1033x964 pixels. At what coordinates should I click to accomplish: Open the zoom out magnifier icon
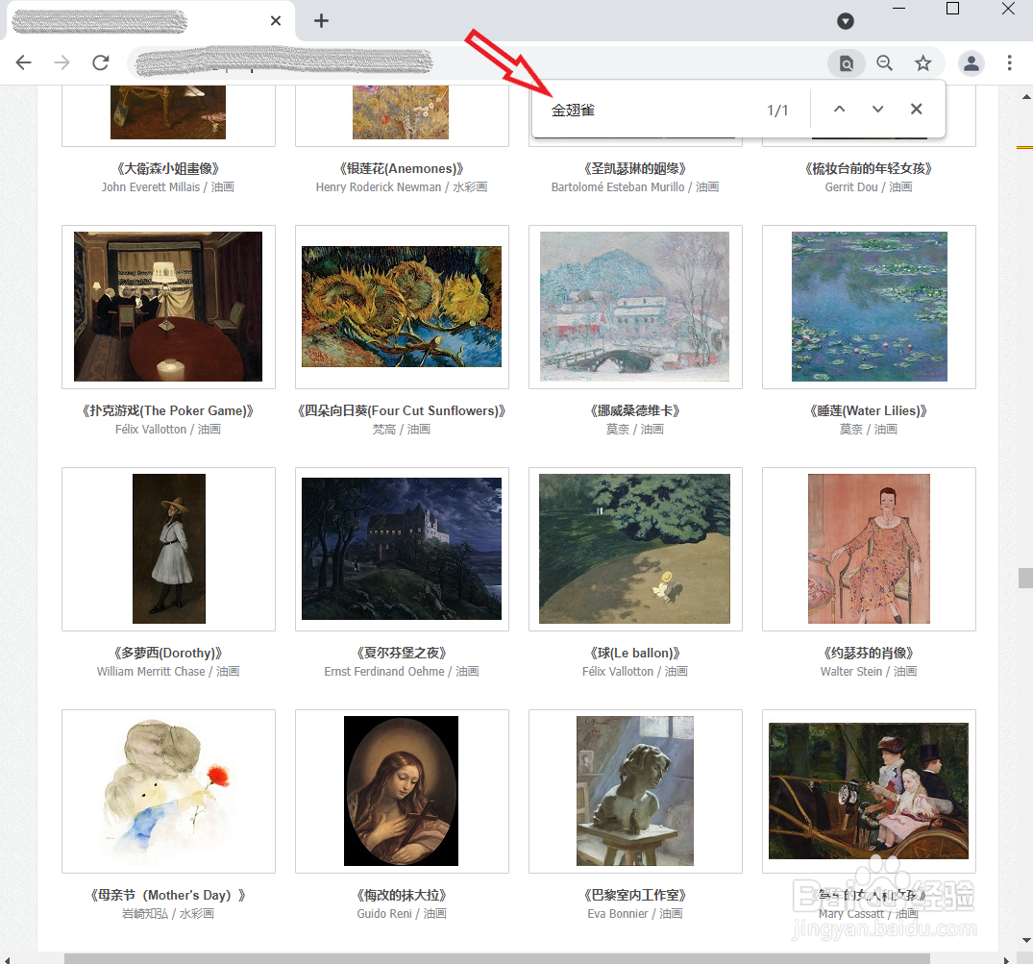pyautogui.click(x=885, y=62)
